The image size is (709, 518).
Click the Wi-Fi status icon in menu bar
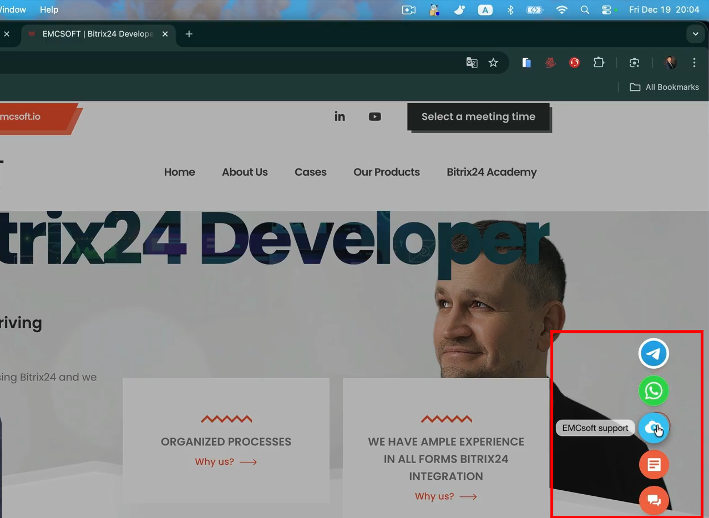562,10
